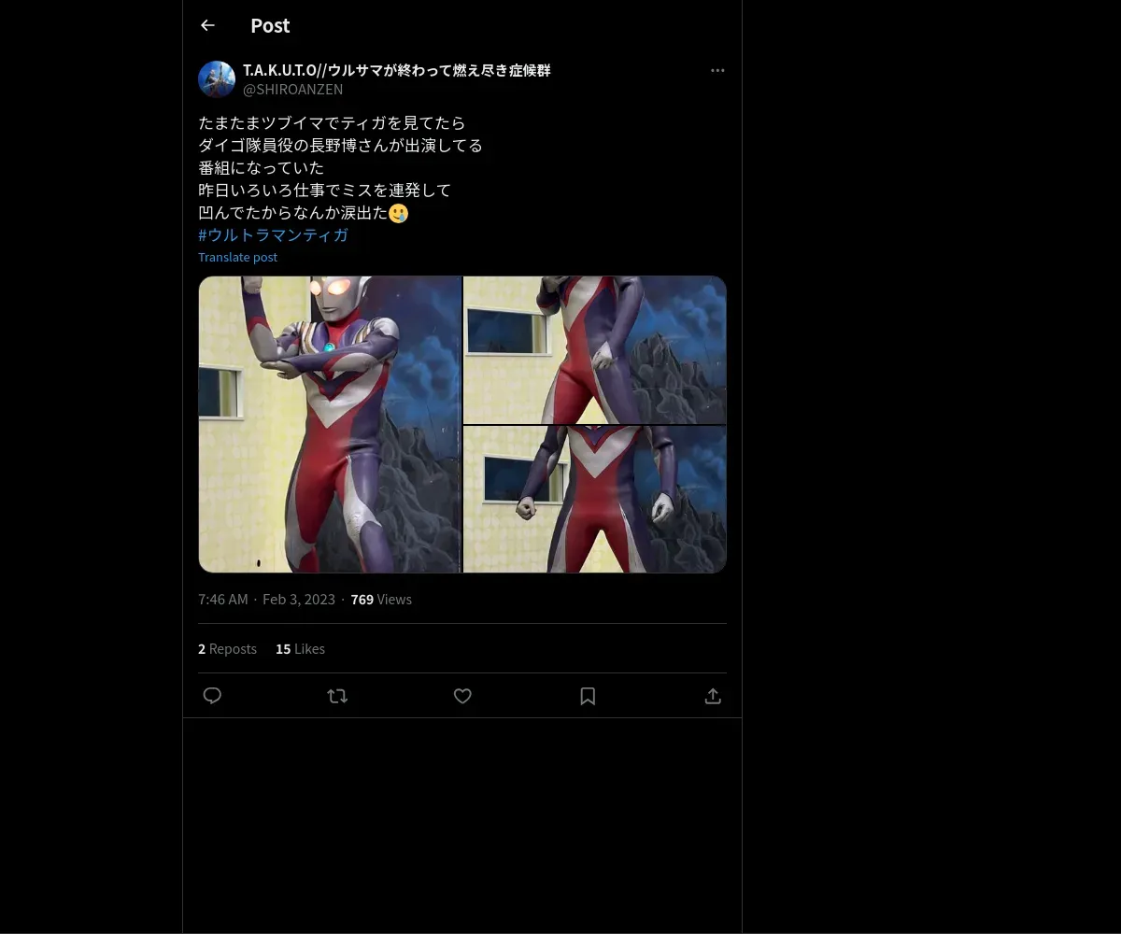
Task: Click Translate post
Action: click(x=237, y=257)
